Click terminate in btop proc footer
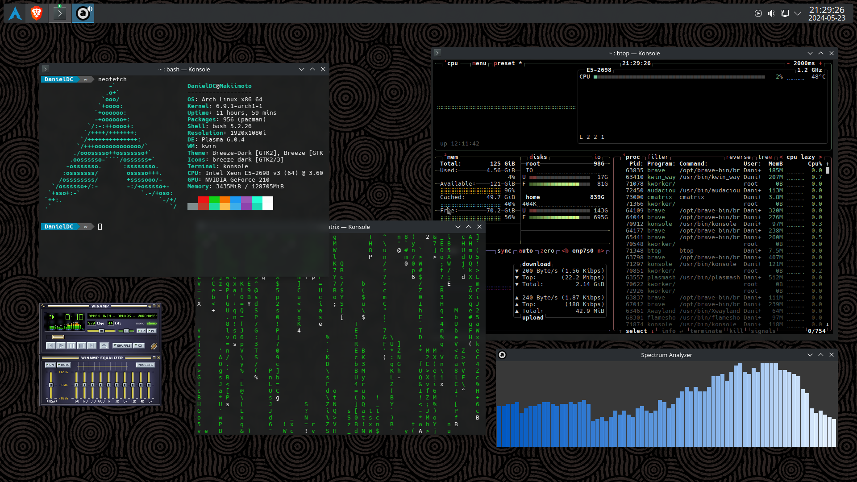 point(706,331)
